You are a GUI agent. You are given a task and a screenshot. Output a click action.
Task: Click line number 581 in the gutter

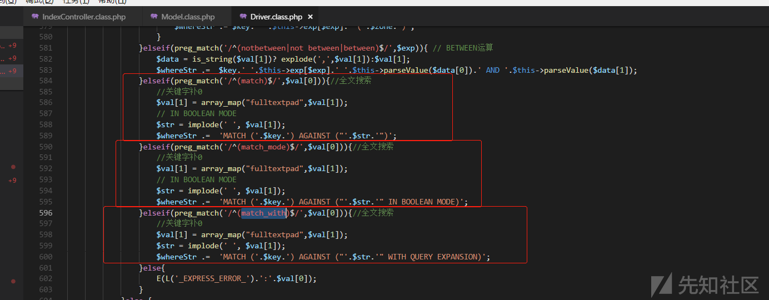point(46,48)
